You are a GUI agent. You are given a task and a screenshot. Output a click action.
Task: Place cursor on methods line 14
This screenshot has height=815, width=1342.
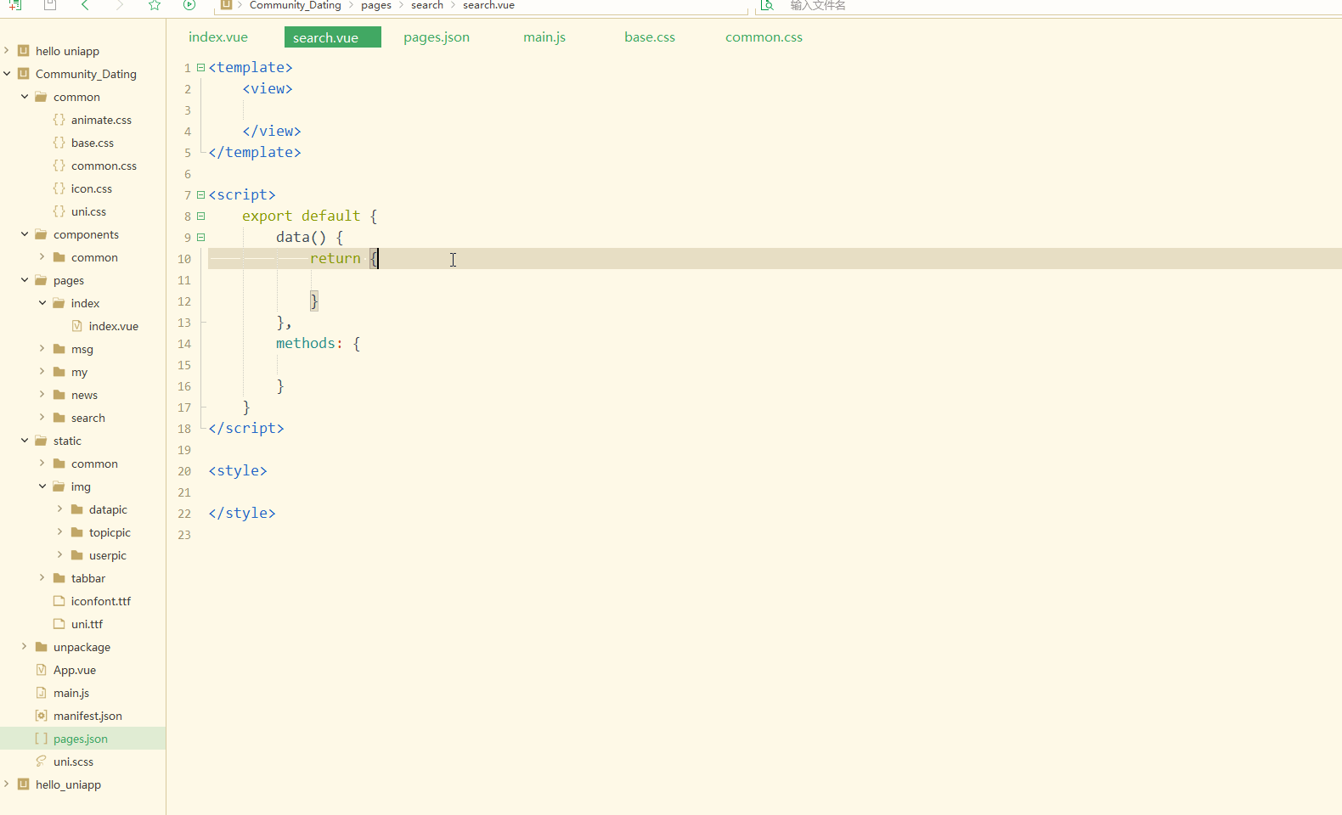click(x=318, y=343)
